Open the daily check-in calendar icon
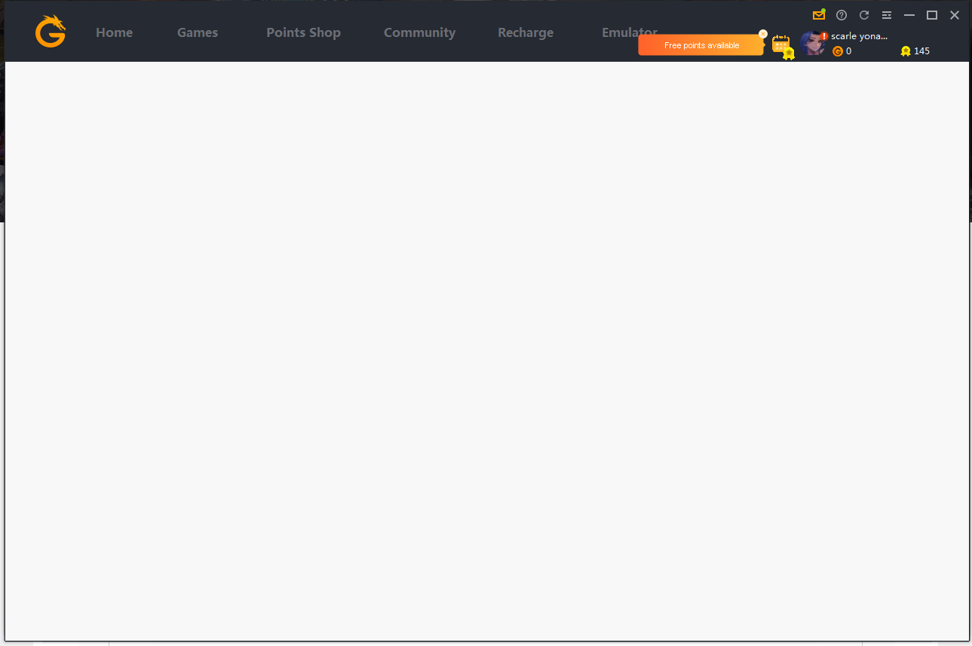The width and height of the screenshot is (972, 646). click(782, 45)
